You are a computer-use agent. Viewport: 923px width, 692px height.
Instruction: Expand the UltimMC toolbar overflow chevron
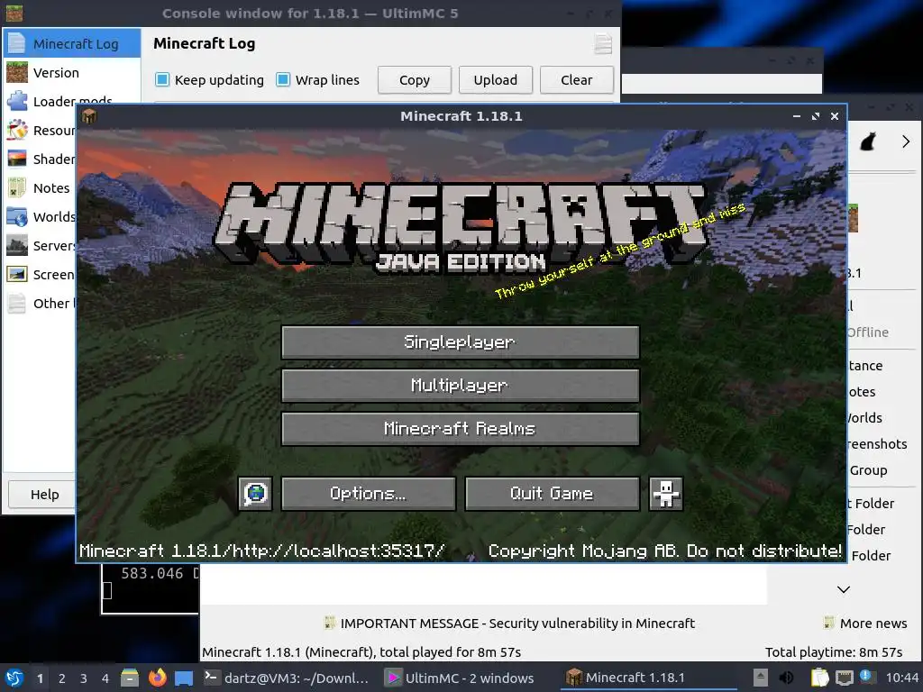pyautogui.click(x=905, y=141)
